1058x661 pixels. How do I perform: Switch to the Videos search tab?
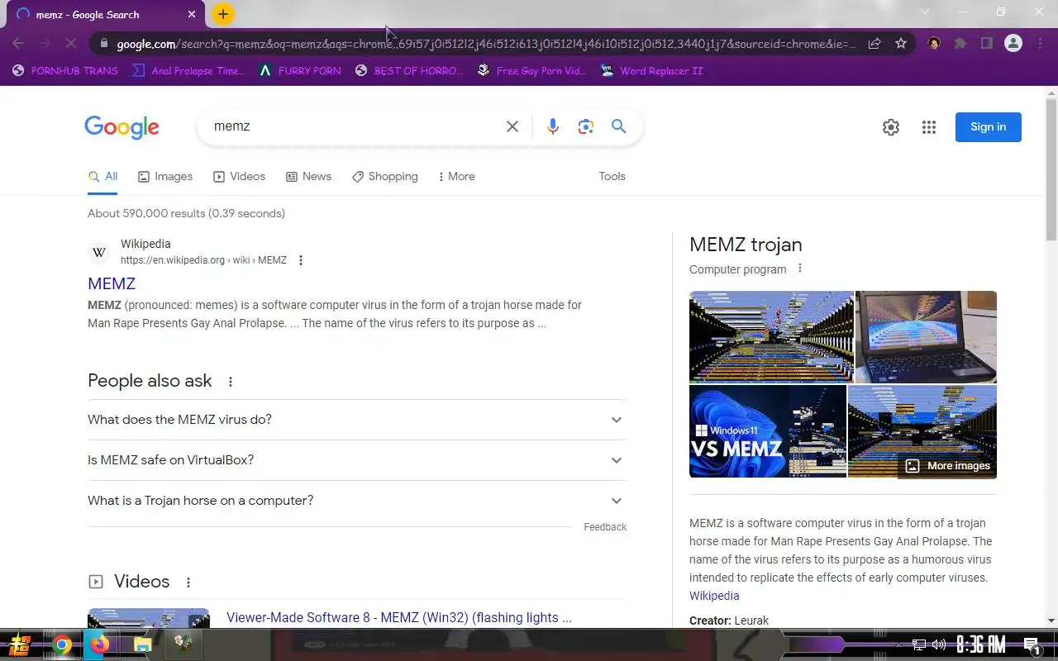tap(240, 177)
